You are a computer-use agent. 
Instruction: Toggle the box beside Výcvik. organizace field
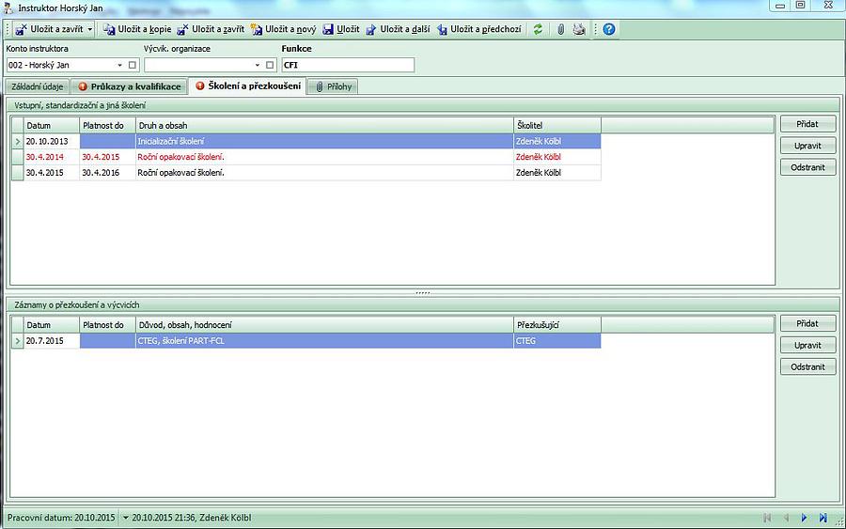click(270, 65)
